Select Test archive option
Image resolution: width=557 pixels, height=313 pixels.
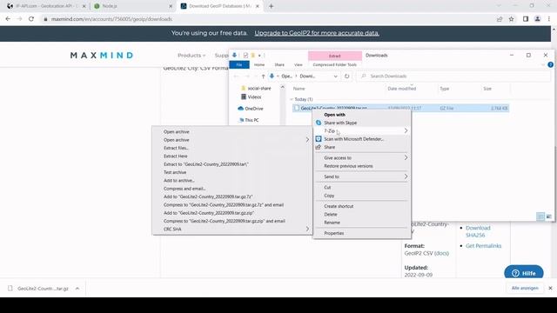coord(175,172)
